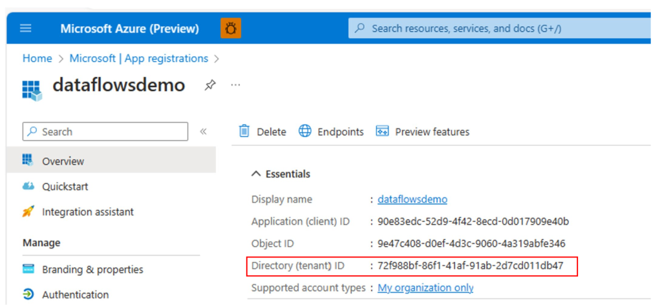Click the Preview features icon
Screen dimensions: 662x308
click(382, 131)
